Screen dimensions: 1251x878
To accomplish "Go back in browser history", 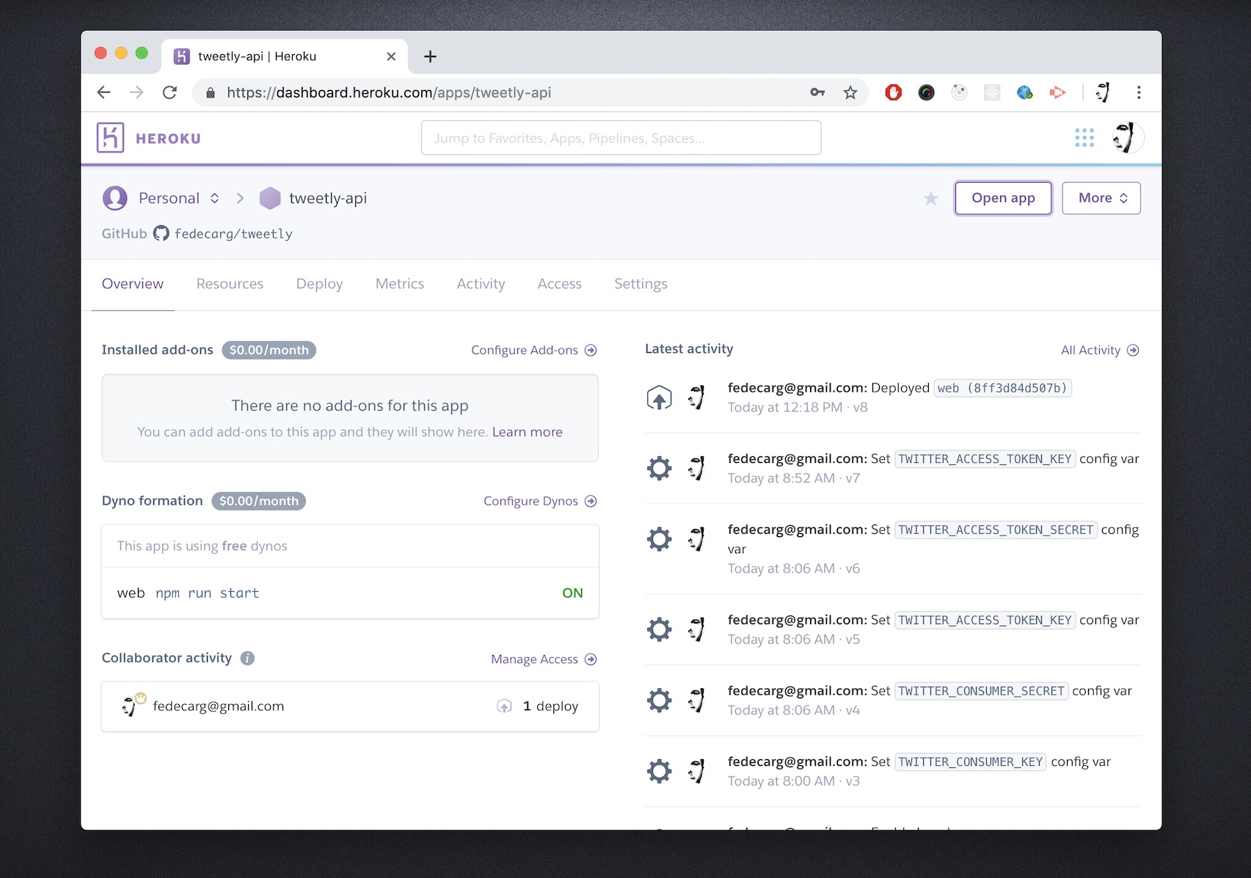I will (x=104, y=92).
